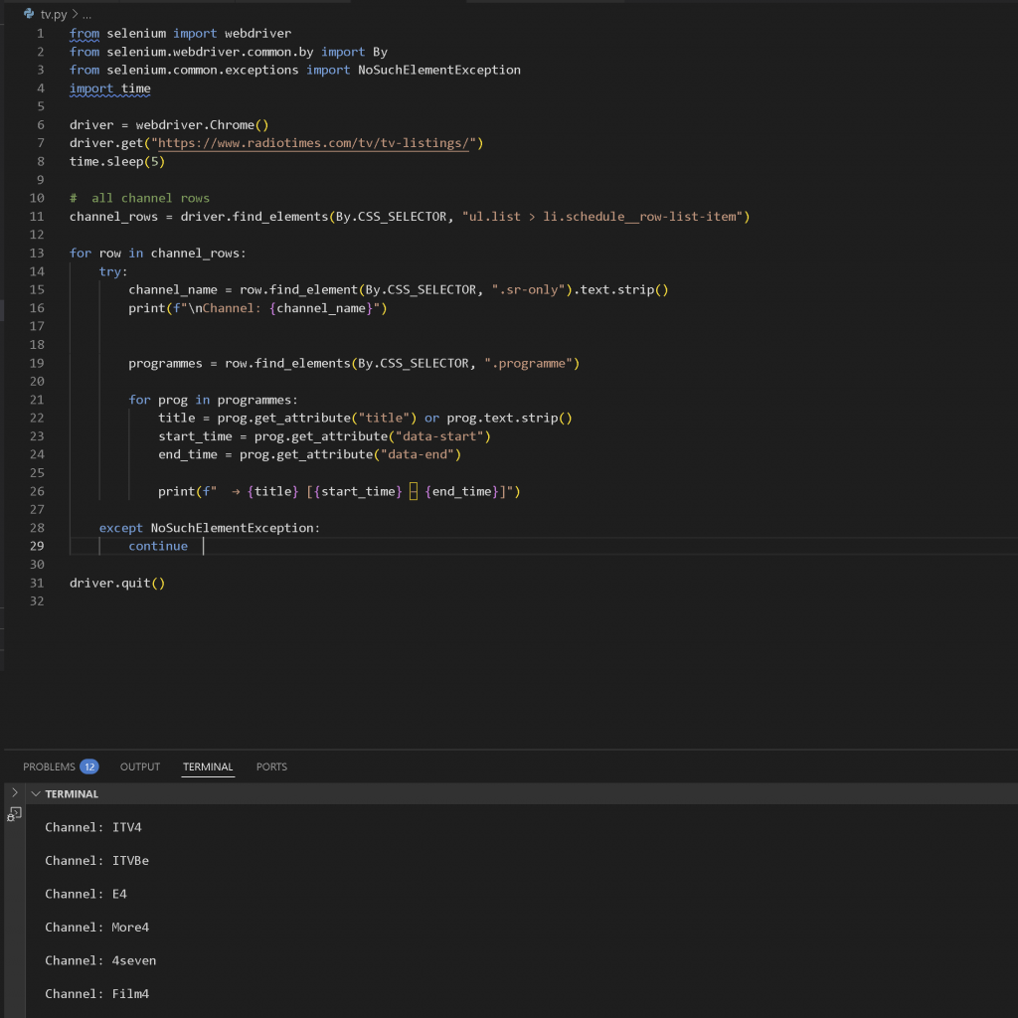Image resolution: width=1018 pixels, height=1018 pixels.
Task: Click the 'ul.list > li.schedule__row-list-item' string
Action: click(605, 217)
